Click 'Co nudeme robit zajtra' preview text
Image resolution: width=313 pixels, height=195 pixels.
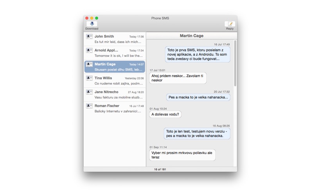tap(119, 83)
